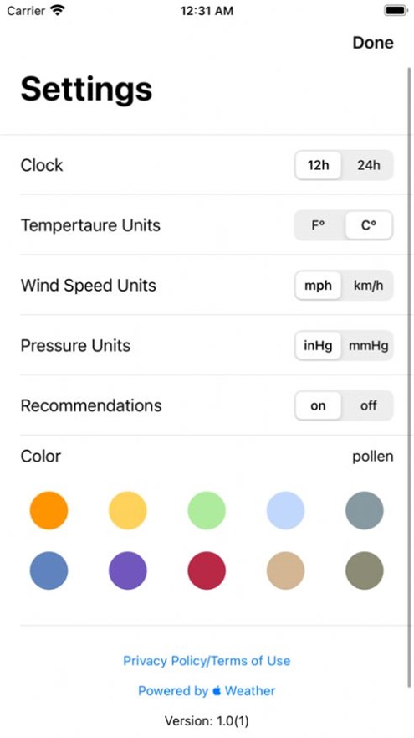Pick the yellow color swatch
The image size is (414, 738).
(x=128, y=511)
